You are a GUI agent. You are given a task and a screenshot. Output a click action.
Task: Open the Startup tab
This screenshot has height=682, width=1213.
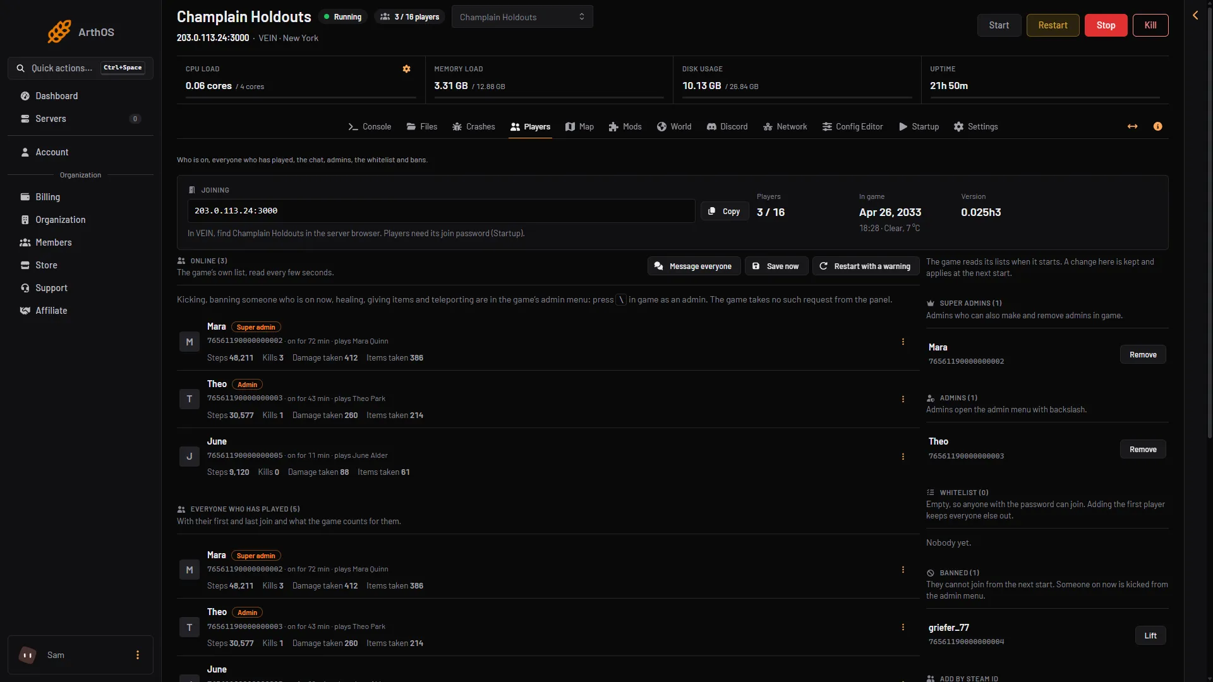click(x=919, y=126)
